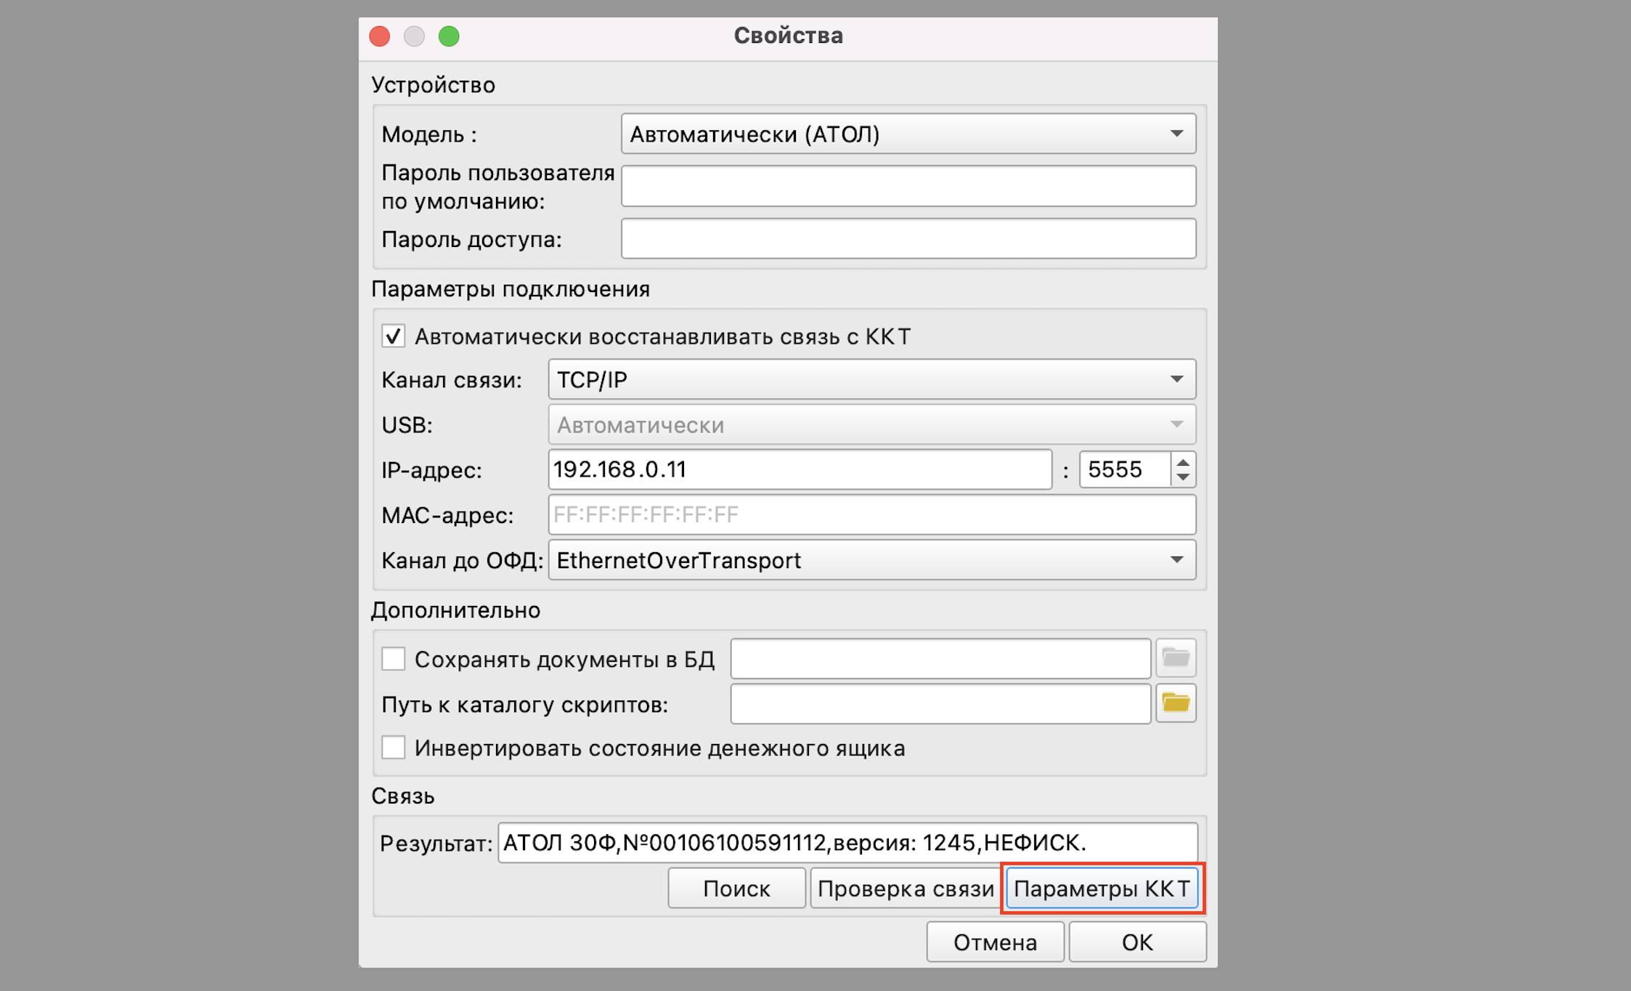Toggle automatic KKT connection restore checkbox
The image size is (1631, 991).
pyautogui.click(x=394, y=336)
